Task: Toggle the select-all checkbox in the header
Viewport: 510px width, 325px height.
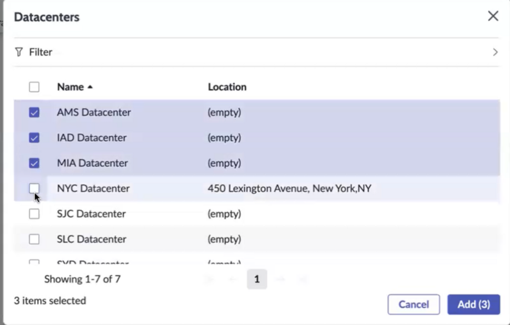Action: (x=34, y=87)
